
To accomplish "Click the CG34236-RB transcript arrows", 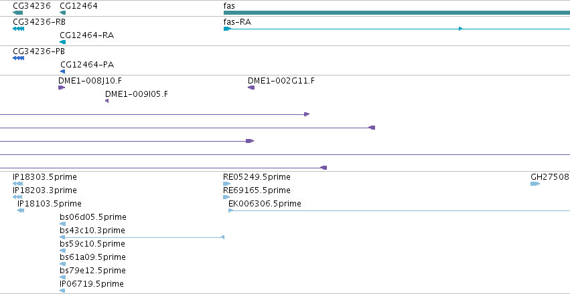I will 18,29.
